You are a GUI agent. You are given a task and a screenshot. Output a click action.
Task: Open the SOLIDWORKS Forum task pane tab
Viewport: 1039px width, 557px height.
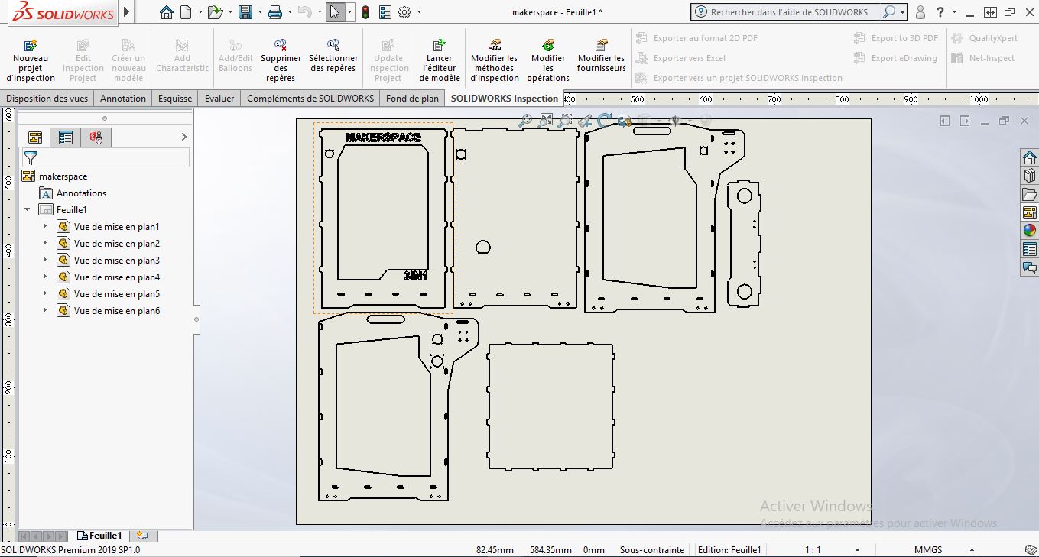1030,267
